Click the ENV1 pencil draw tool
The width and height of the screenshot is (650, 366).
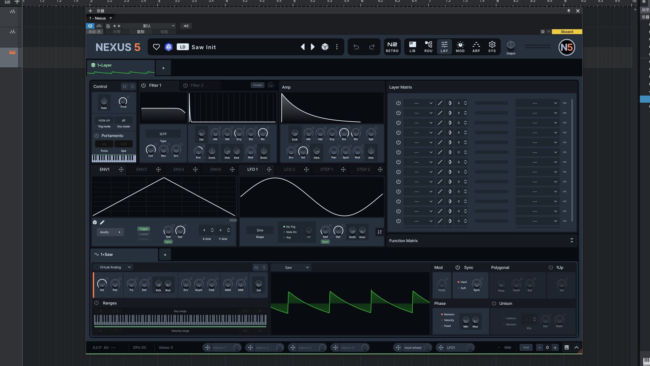click(102, 223)
